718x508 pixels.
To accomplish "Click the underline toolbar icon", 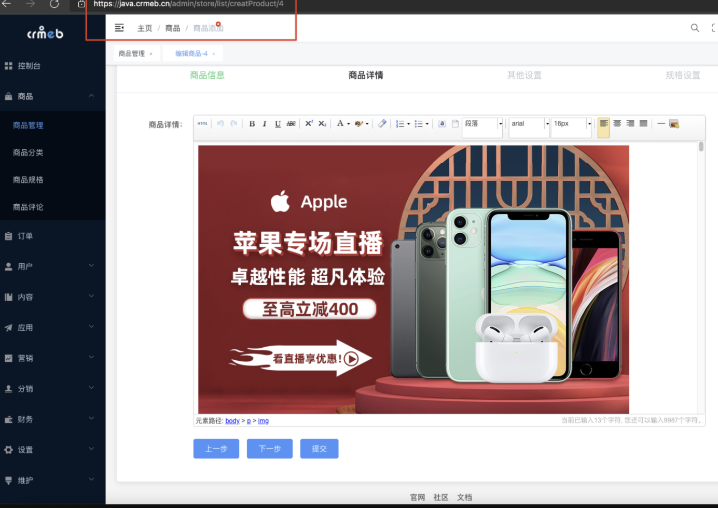I will pyautogui.click(x=278, y=123).
